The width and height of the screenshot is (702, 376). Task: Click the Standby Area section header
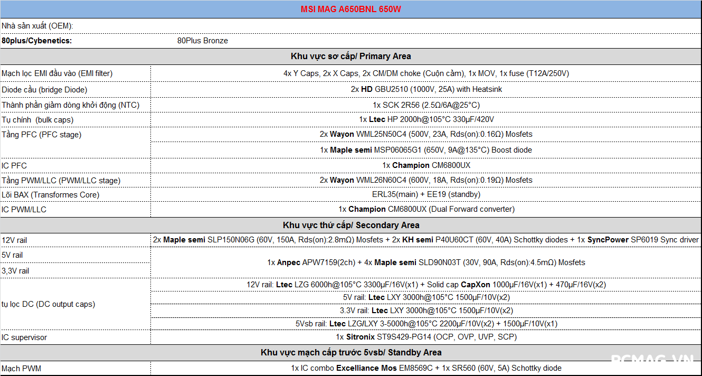tap(350, 352)
